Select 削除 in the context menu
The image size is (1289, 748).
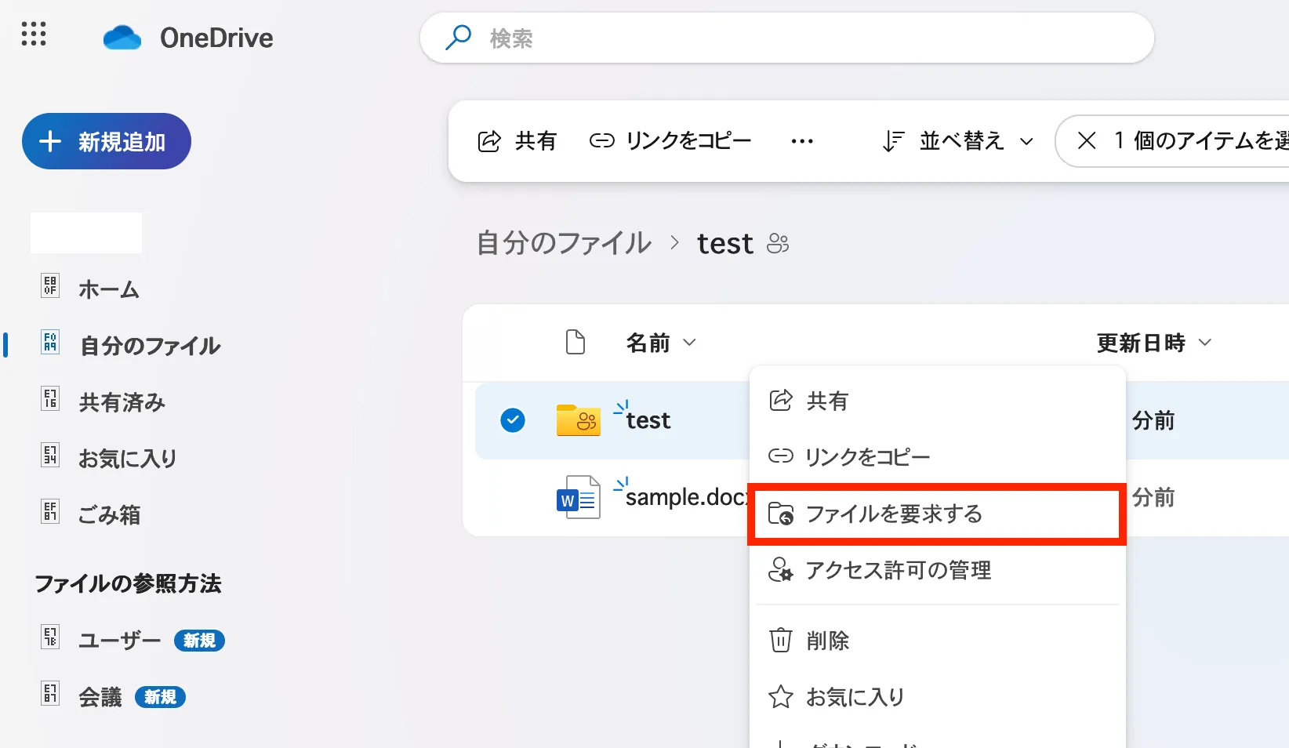pyautogui.click(x=827, y=641)
